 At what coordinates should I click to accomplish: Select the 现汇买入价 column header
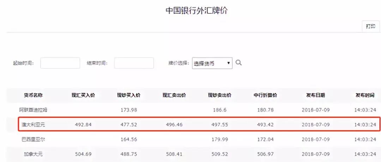click(83, 95)
